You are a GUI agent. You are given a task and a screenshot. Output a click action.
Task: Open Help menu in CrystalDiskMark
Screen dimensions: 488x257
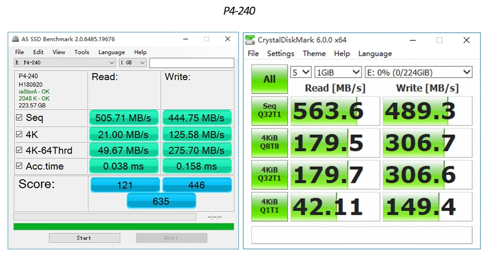pyautogui.click(x=342, y=53)
